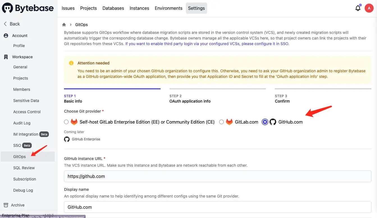This screenshot has width=377, height=218.
Task: Click the GitHub instance URL input field
Action: (x=218, y=176)
